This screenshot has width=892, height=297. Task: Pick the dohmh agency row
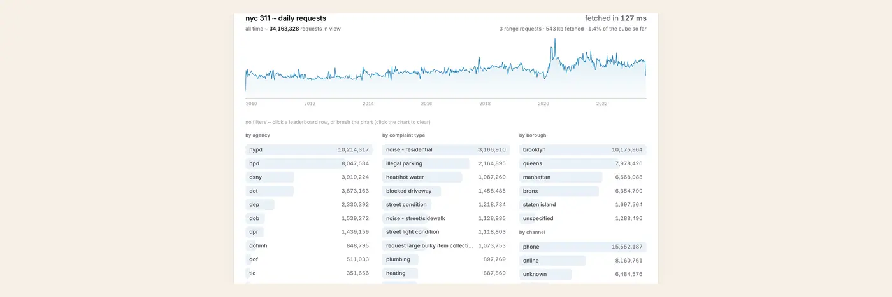pyautogui.click(x=309, y=245)
